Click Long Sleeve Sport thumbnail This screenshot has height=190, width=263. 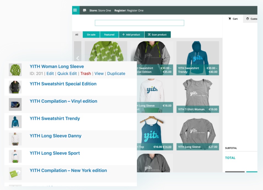pos(15,156)
